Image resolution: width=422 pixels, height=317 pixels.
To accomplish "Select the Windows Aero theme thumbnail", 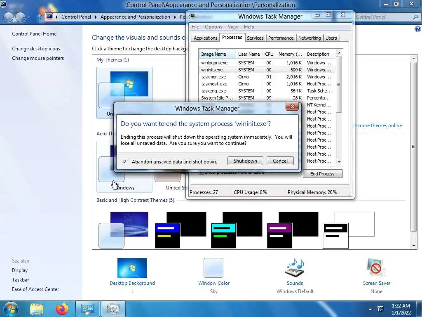I will click(124, 166).
